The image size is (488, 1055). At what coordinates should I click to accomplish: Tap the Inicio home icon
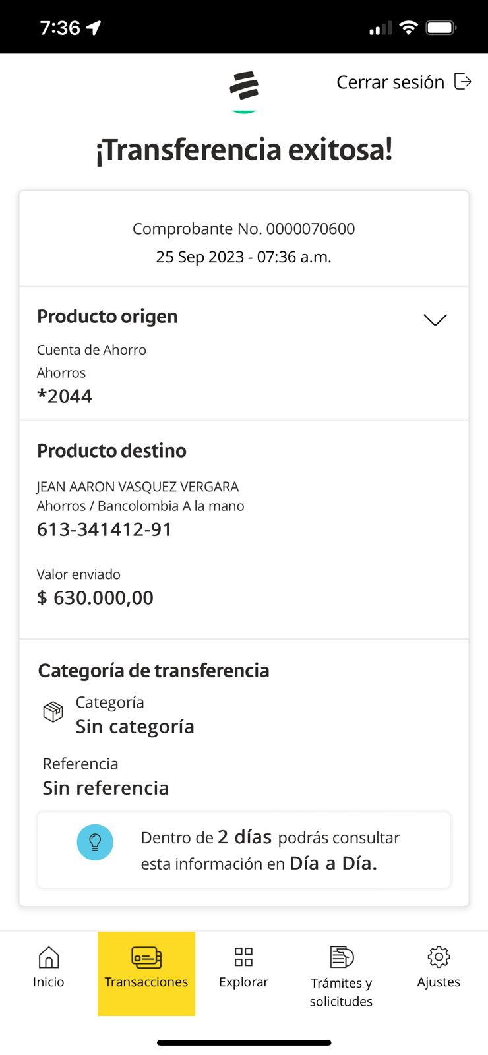(49, 957)
